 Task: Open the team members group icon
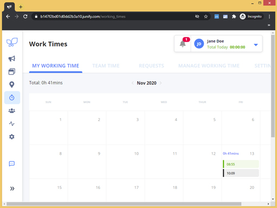click(12, 111)
